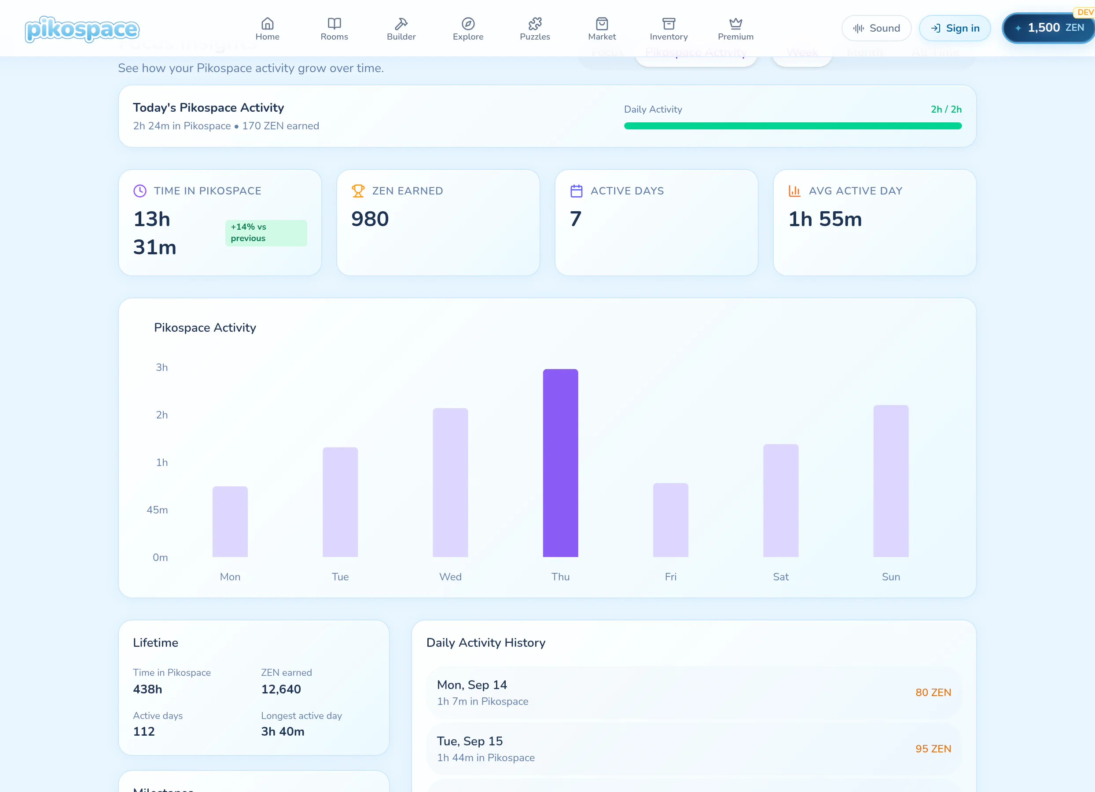Click the Fri bar in activity chart
The image size is (1095, 792).
click(x=670, y=520)
